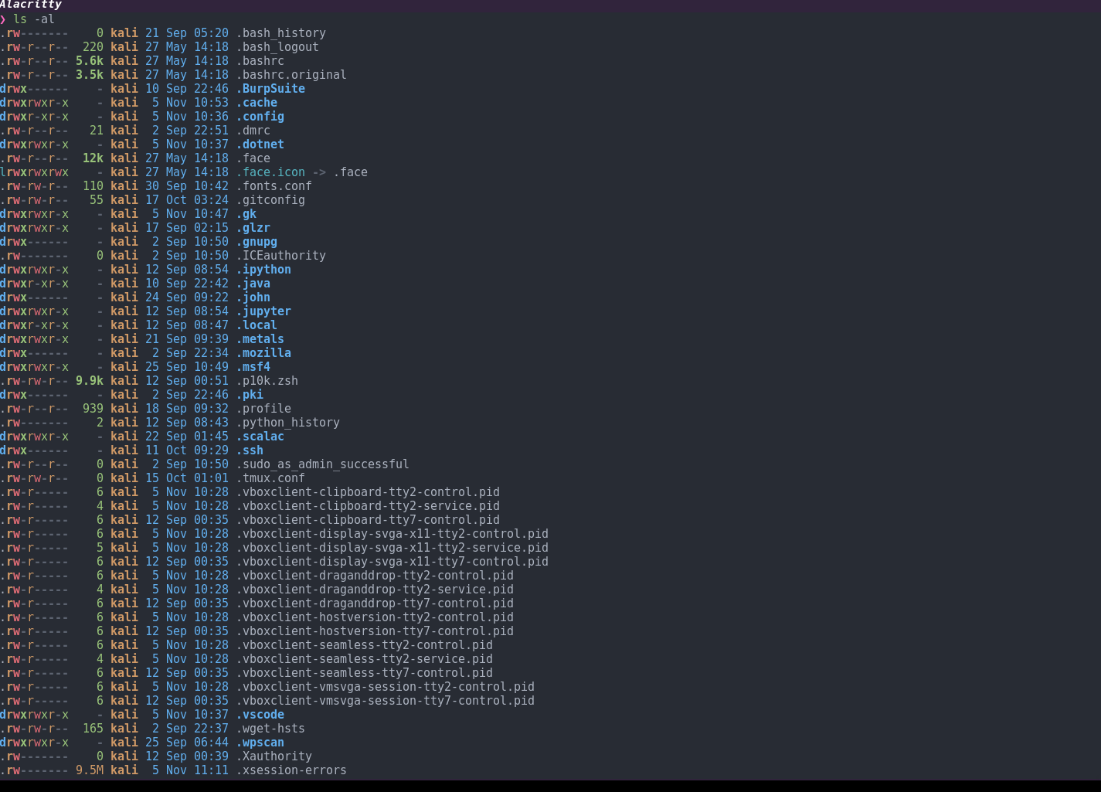Click the .bashrc.original filename
This screenshot has width=1101, height=792.
tap(291, 75)
